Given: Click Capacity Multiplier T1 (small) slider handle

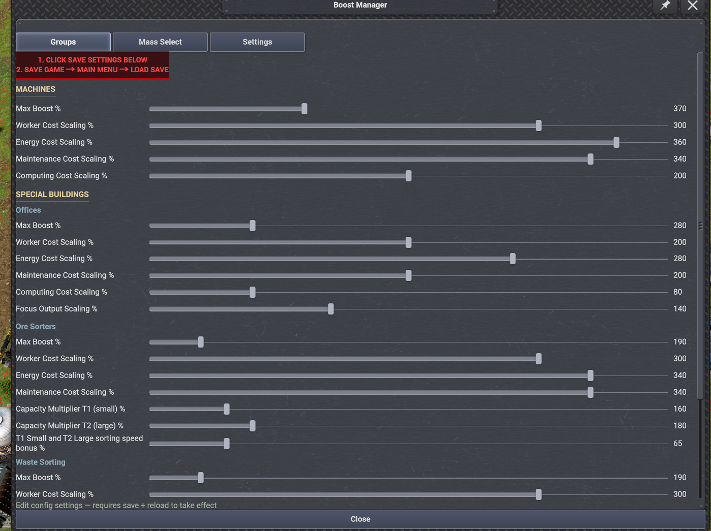Looking at the screenshot, I should (227, 409).
